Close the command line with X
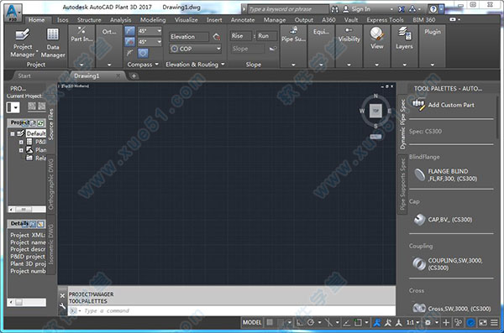 tap(63, 296)
